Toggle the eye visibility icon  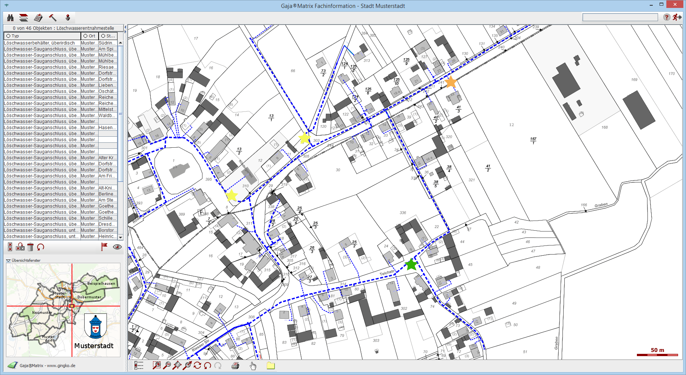click(x=117, y=247)
